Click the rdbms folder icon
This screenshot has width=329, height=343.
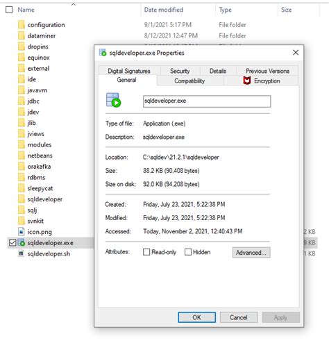pyautogui.click(x=22, y=177)
